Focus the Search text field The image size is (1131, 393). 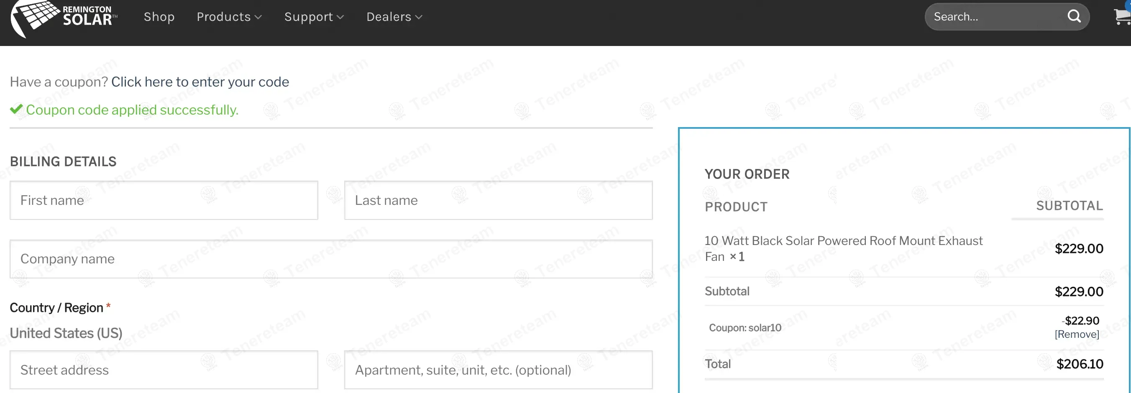(x=997, y=17)
